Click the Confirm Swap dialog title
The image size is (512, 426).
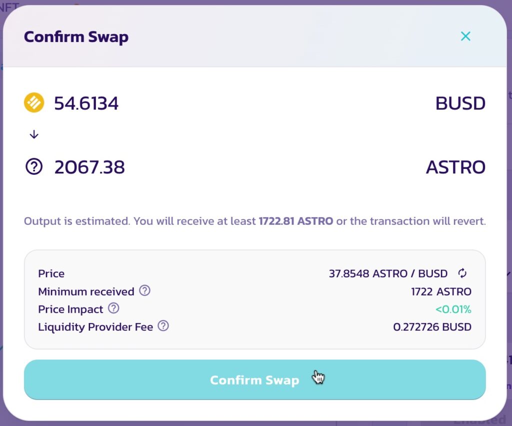click(x=76, y=37)
